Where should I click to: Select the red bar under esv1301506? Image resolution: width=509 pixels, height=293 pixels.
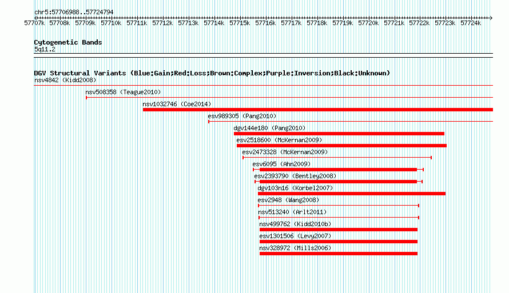[339, 242]
